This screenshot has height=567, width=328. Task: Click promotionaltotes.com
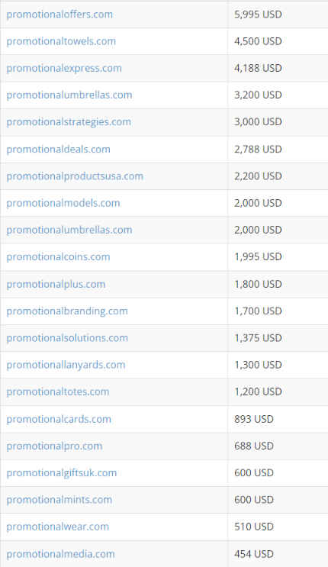click(58, 392)
